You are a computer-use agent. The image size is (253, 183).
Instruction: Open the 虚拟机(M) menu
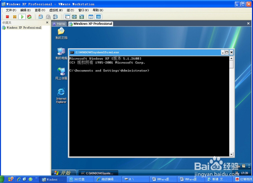click(56, 10)
